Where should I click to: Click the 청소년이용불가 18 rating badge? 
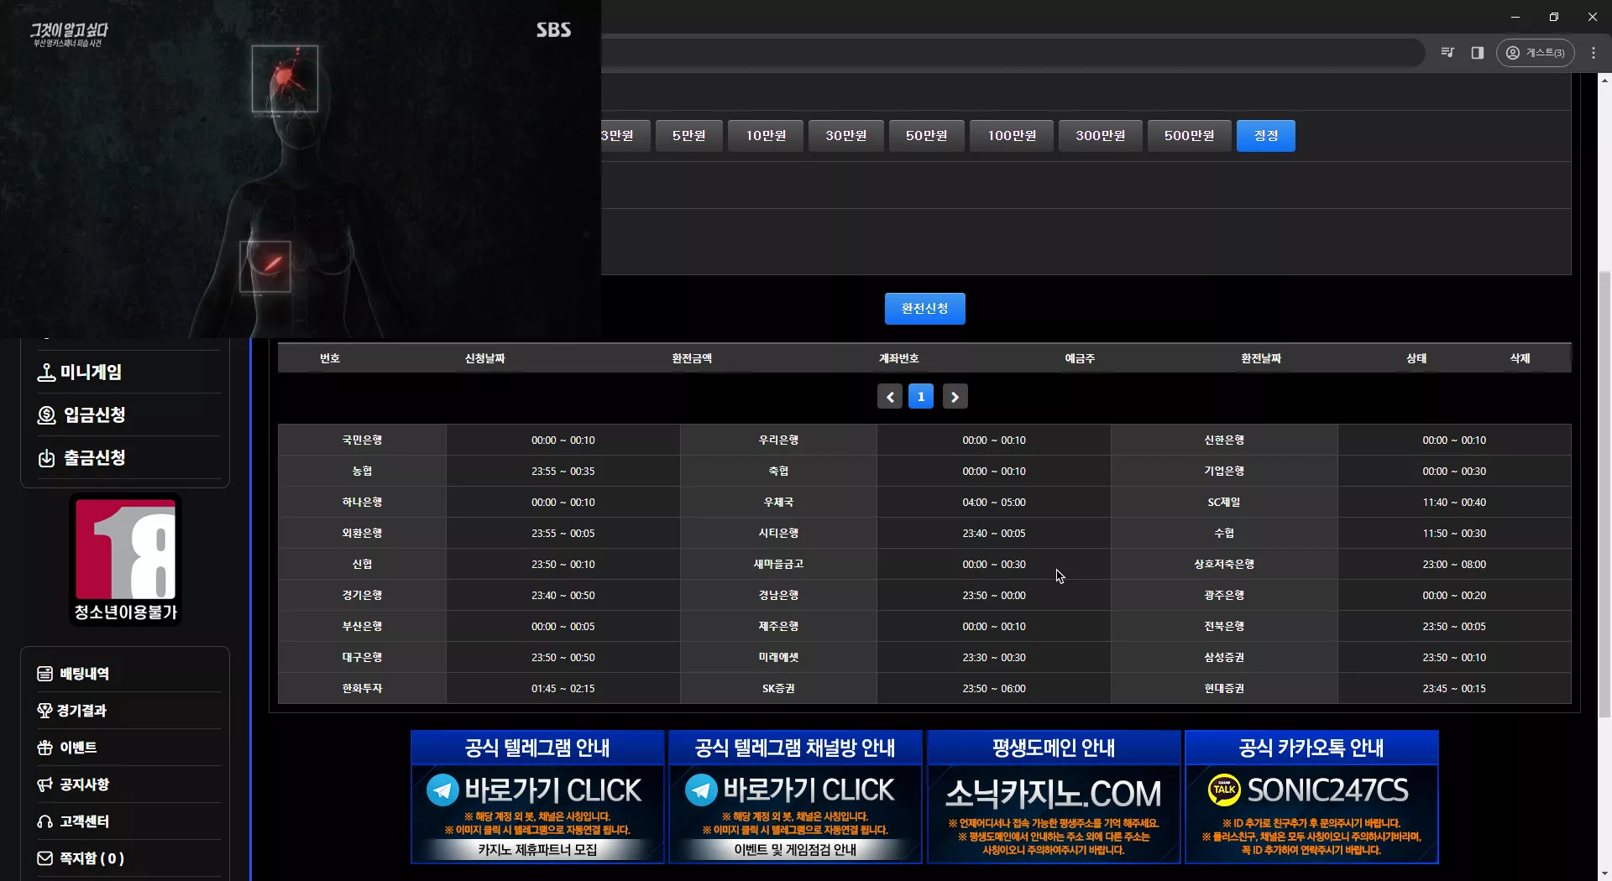click(125, 560)
